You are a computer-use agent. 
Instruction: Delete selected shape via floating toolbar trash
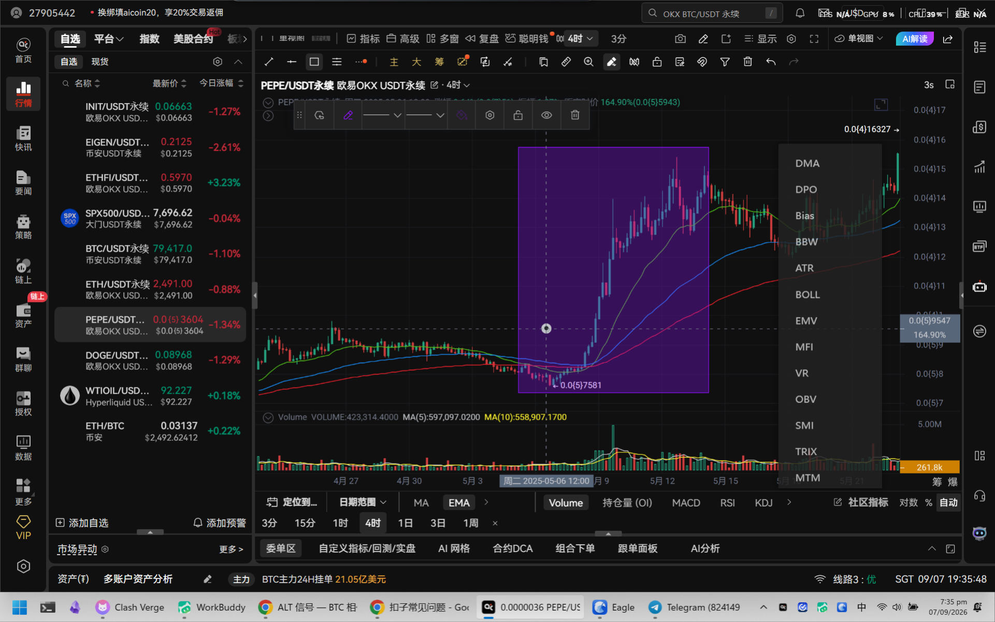[575, 115]
